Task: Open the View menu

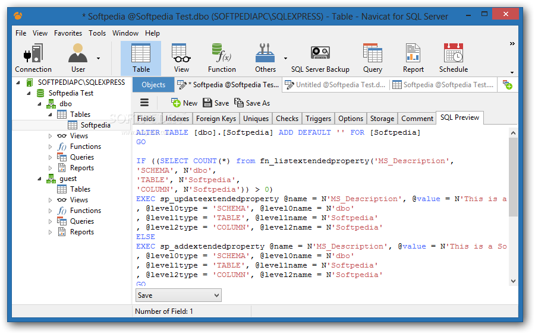Action: click(x=40, y=33)
